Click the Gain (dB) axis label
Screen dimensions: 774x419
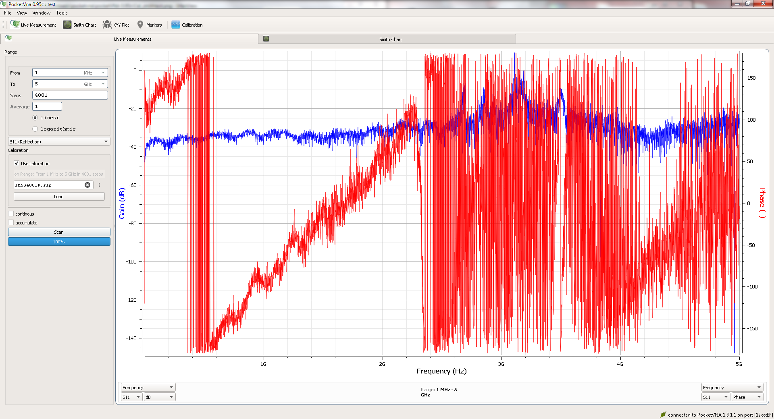point(122,203)
